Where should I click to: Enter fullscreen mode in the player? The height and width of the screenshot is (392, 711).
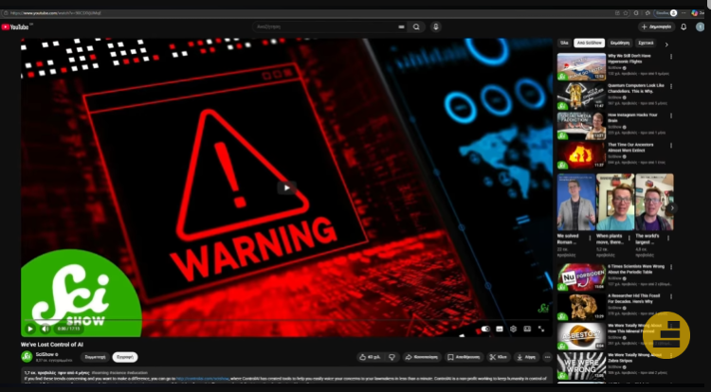[542, 329]
